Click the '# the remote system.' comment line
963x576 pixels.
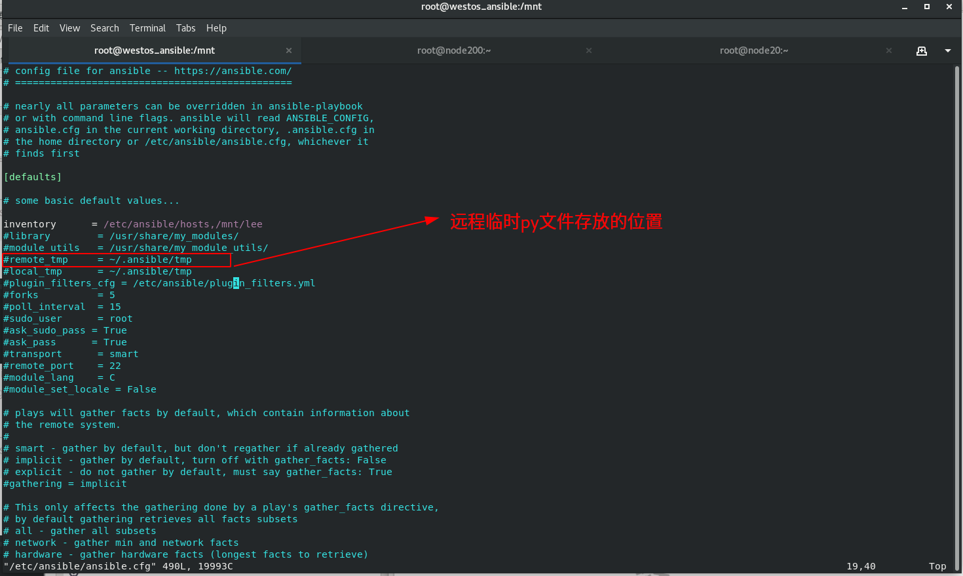[62, 425]
